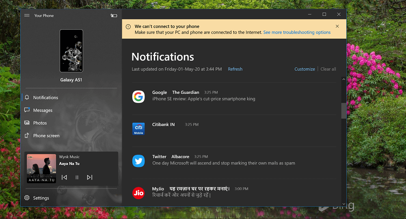Viewport: 406px width, 219px height.
Task: Click the Wynk Music label
Action: (x=69, y=157)
